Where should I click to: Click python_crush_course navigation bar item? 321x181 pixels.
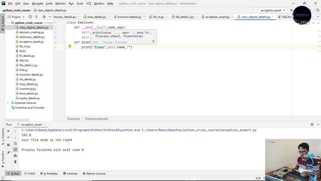coord(17,10)
